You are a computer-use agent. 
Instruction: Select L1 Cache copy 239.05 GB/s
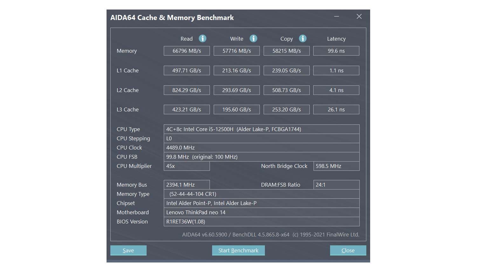coord(287,70)
